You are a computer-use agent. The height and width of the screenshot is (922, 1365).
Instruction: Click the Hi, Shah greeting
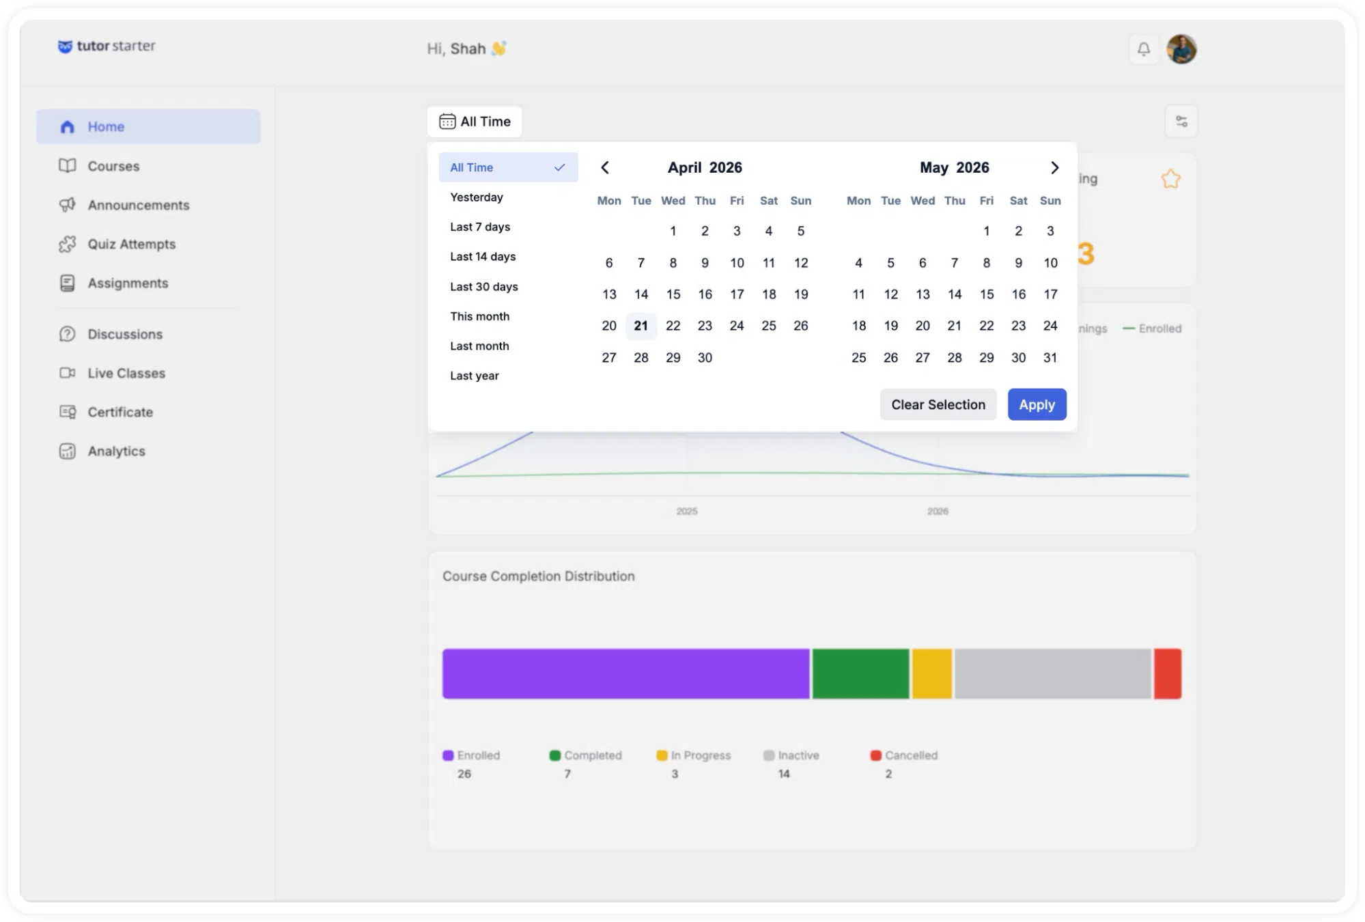[466, 48]
